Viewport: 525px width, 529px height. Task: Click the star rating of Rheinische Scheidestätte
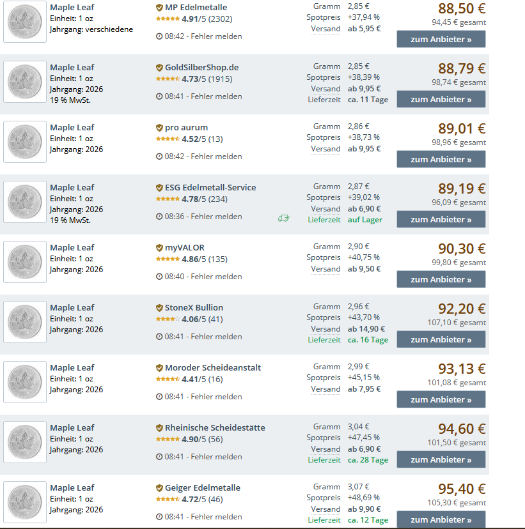point(168,440)
